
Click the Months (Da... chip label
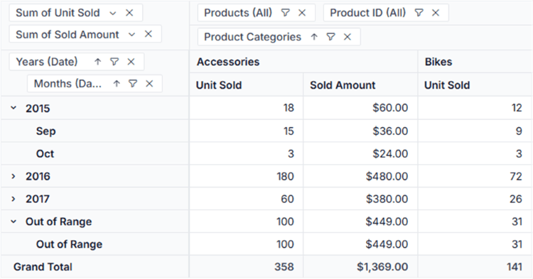coord(68,84)
